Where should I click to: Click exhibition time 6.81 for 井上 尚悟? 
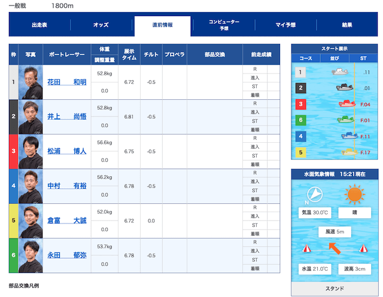(129, 117)
